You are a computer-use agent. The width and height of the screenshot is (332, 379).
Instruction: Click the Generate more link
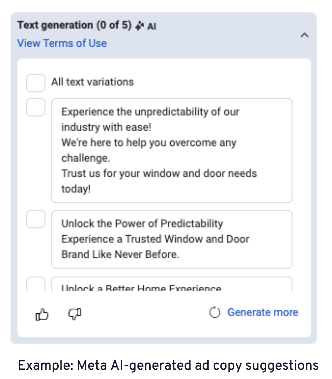pos(263,313)
